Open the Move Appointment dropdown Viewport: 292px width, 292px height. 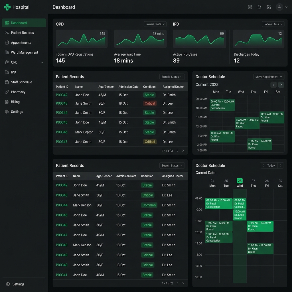(x=269, y=77)
